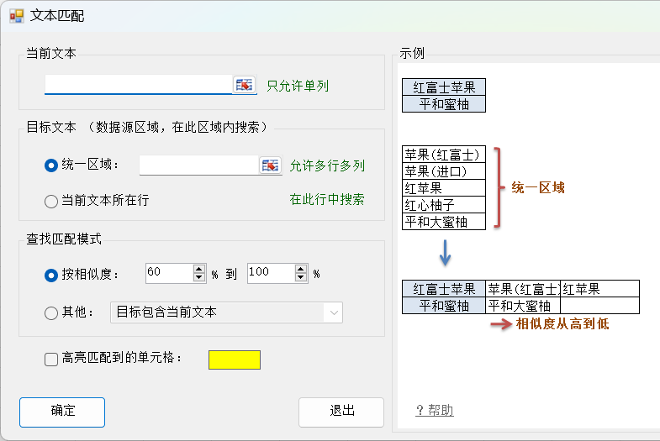
Task: Select the 当前文本所在行 radio option
Action: coord(50,201)
